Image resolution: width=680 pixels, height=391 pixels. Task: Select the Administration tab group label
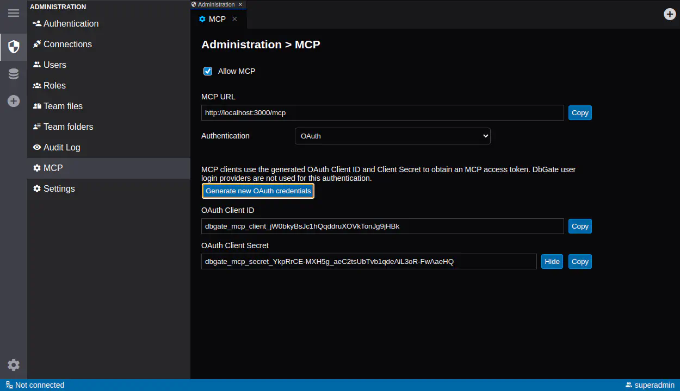pos(216,4)
